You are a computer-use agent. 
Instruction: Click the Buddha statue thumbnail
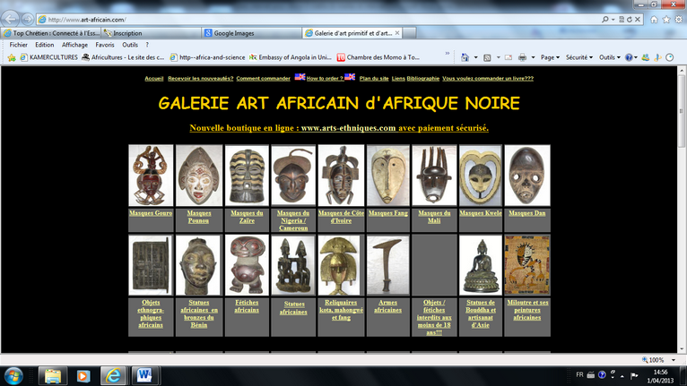481,265
